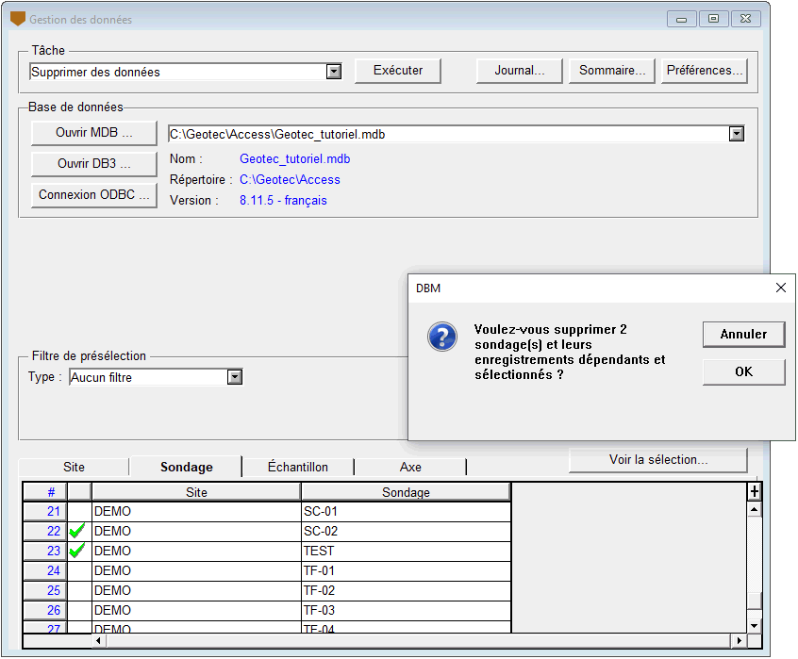Screen dimensions: 798x659
Task: Click the TF-03 sondage cell
Action: point(406,611)
